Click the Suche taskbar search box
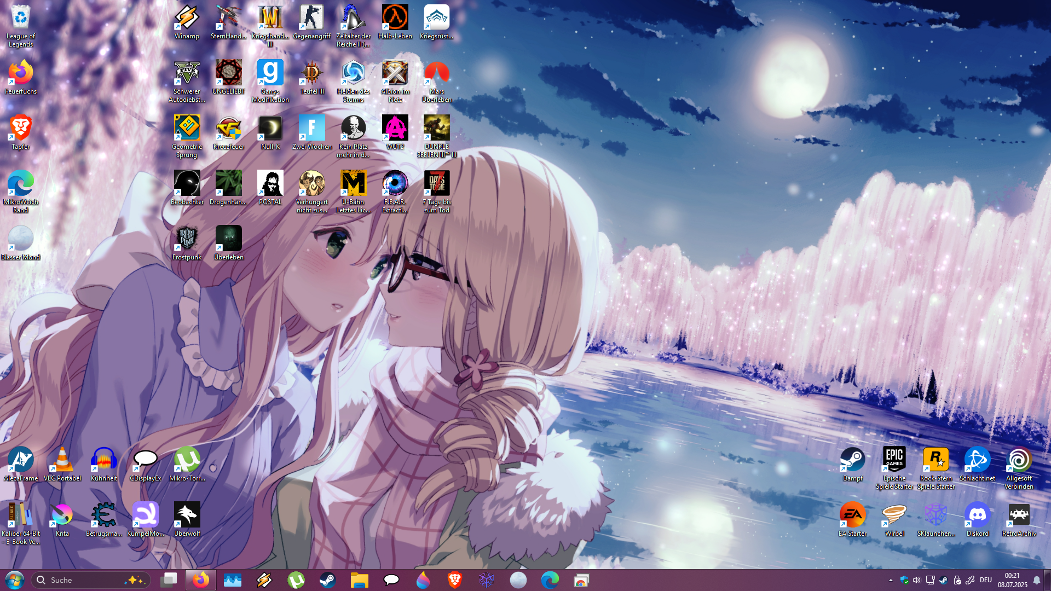 [x=91, y=580]
